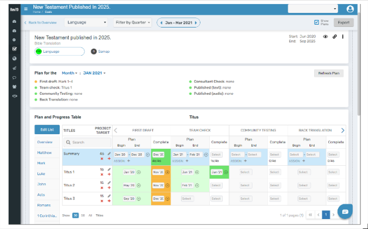Select Titus 1 Community Testing plan date

(246, 172)
